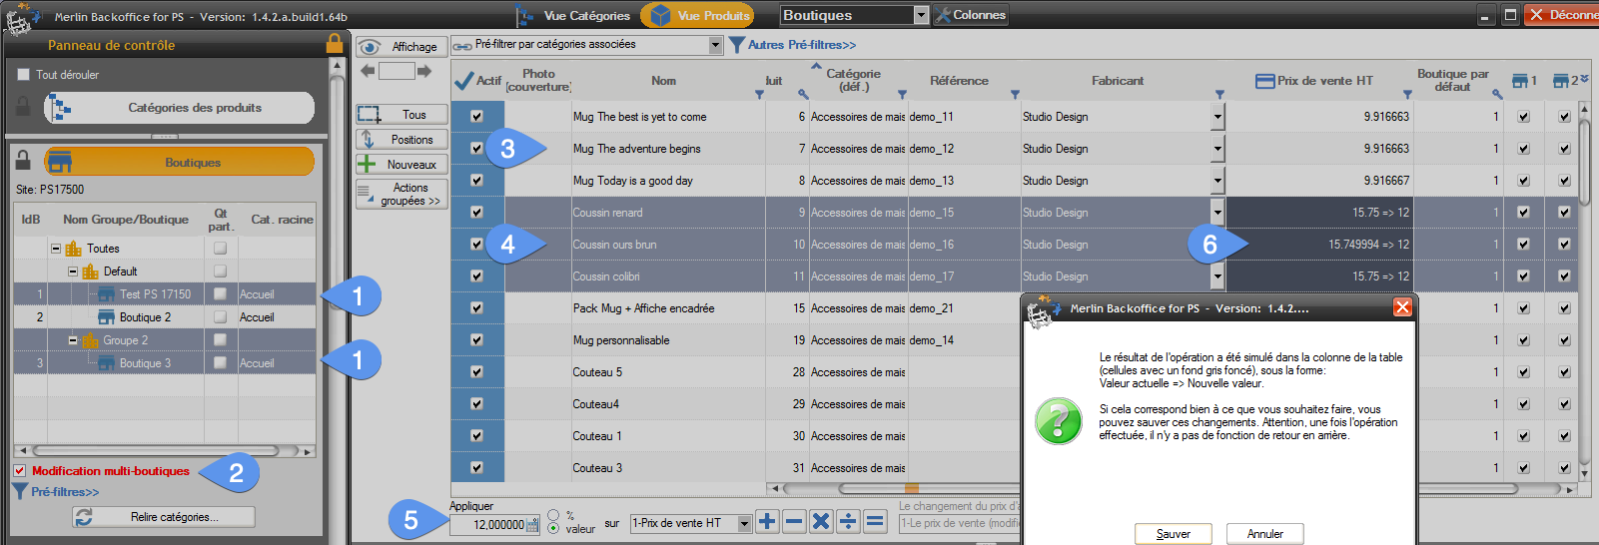
Task: Click the filter funnel in Prix de vente HT header
Action: (1407, 95)
